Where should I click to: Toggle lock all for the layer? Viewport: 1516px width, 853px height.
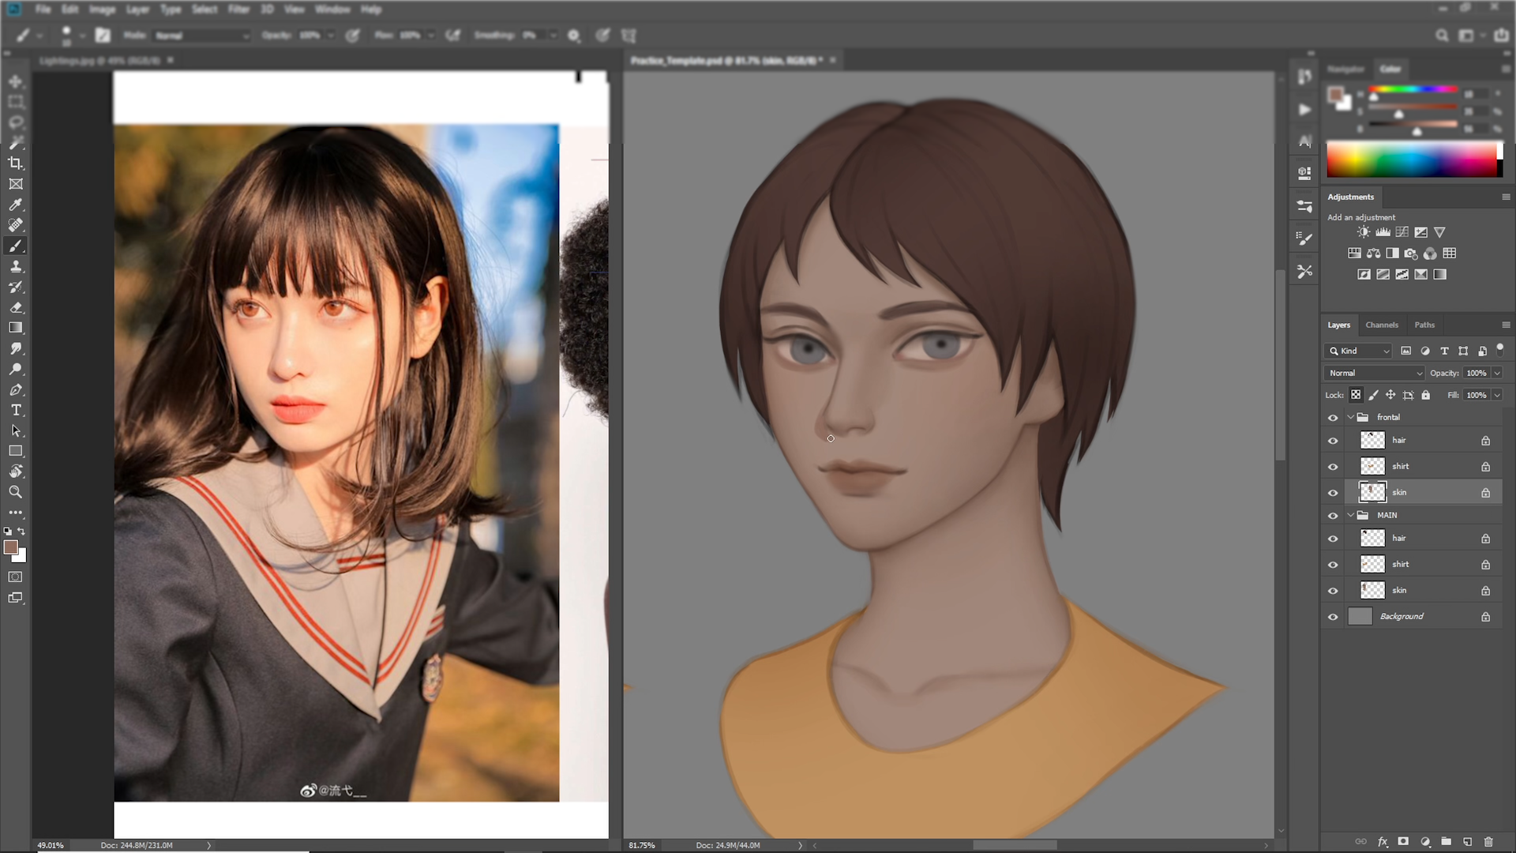1425,395
